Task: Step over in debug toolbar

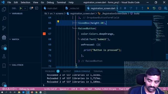Action: tap(131, 8)
